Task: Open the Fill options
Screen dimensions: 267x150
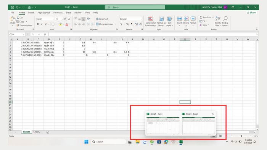Action: (203, 21)
